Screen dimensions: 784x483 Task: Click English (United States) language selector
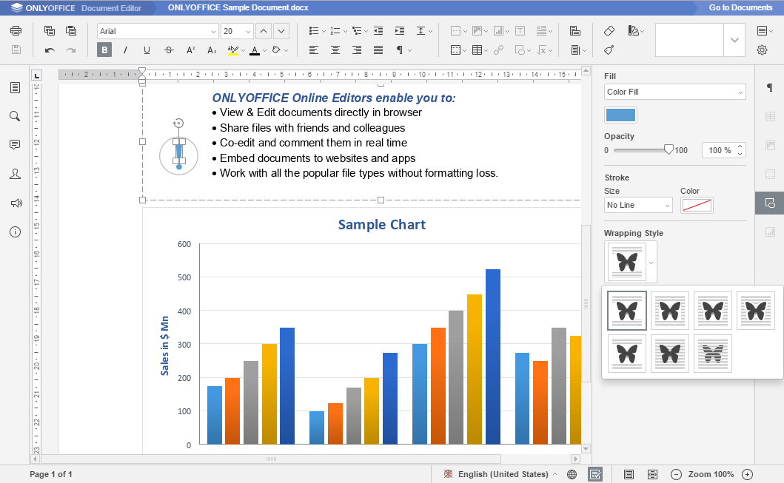click(x=503, y=474)
